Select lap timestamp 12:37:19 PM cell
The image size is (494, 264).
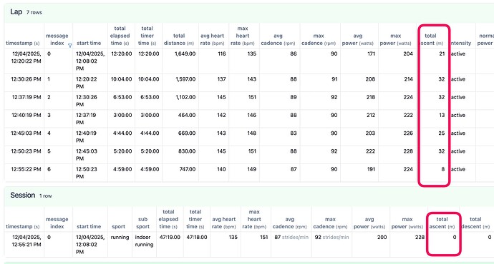tap(26, 97)
